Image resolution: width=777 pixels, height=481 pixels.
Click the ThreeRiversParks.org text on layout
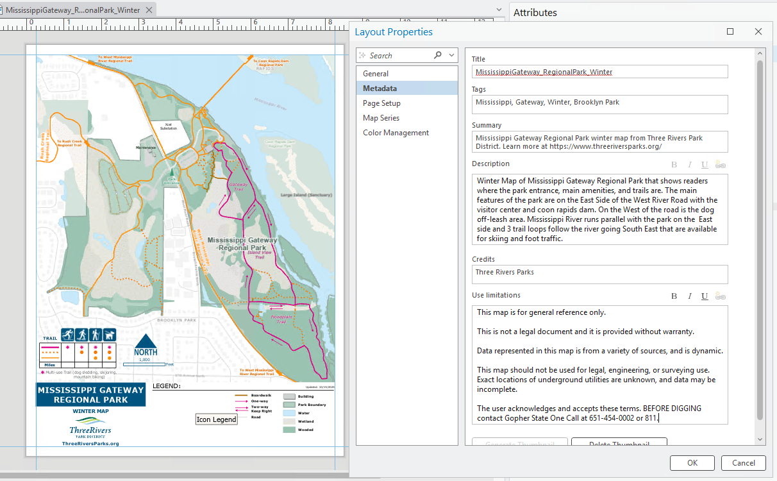pos(90,443)
